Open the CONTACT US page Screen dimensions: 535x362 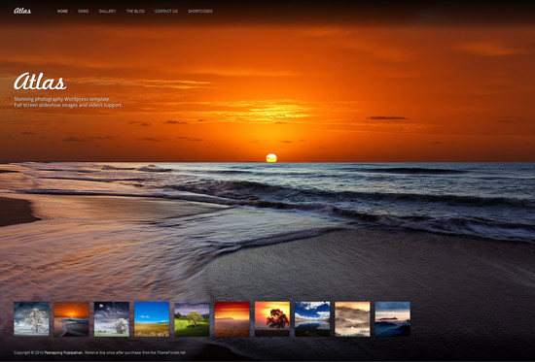pos(166,12)
